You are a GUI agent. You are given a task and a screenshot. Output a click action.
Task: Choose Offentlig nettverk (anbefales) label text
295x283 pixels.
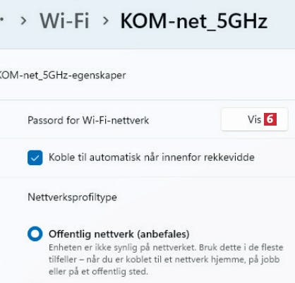pyautogui.click(x=119, y=234)
